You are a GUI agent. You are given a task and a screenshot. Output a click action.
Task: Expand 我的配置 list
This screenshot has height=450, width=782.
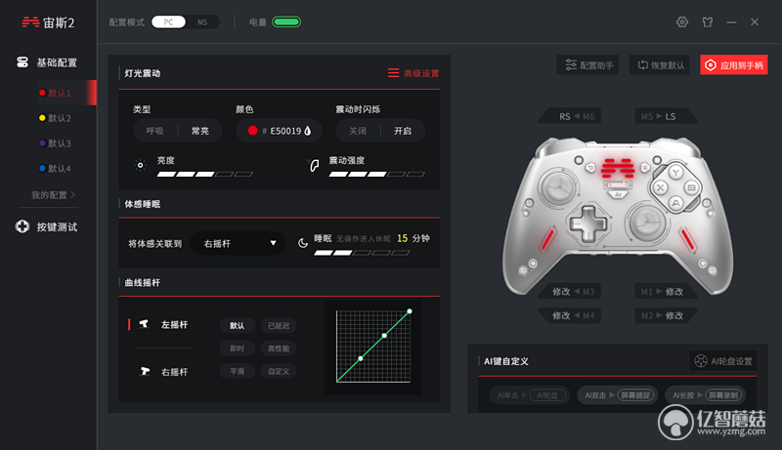pos(54,194)
